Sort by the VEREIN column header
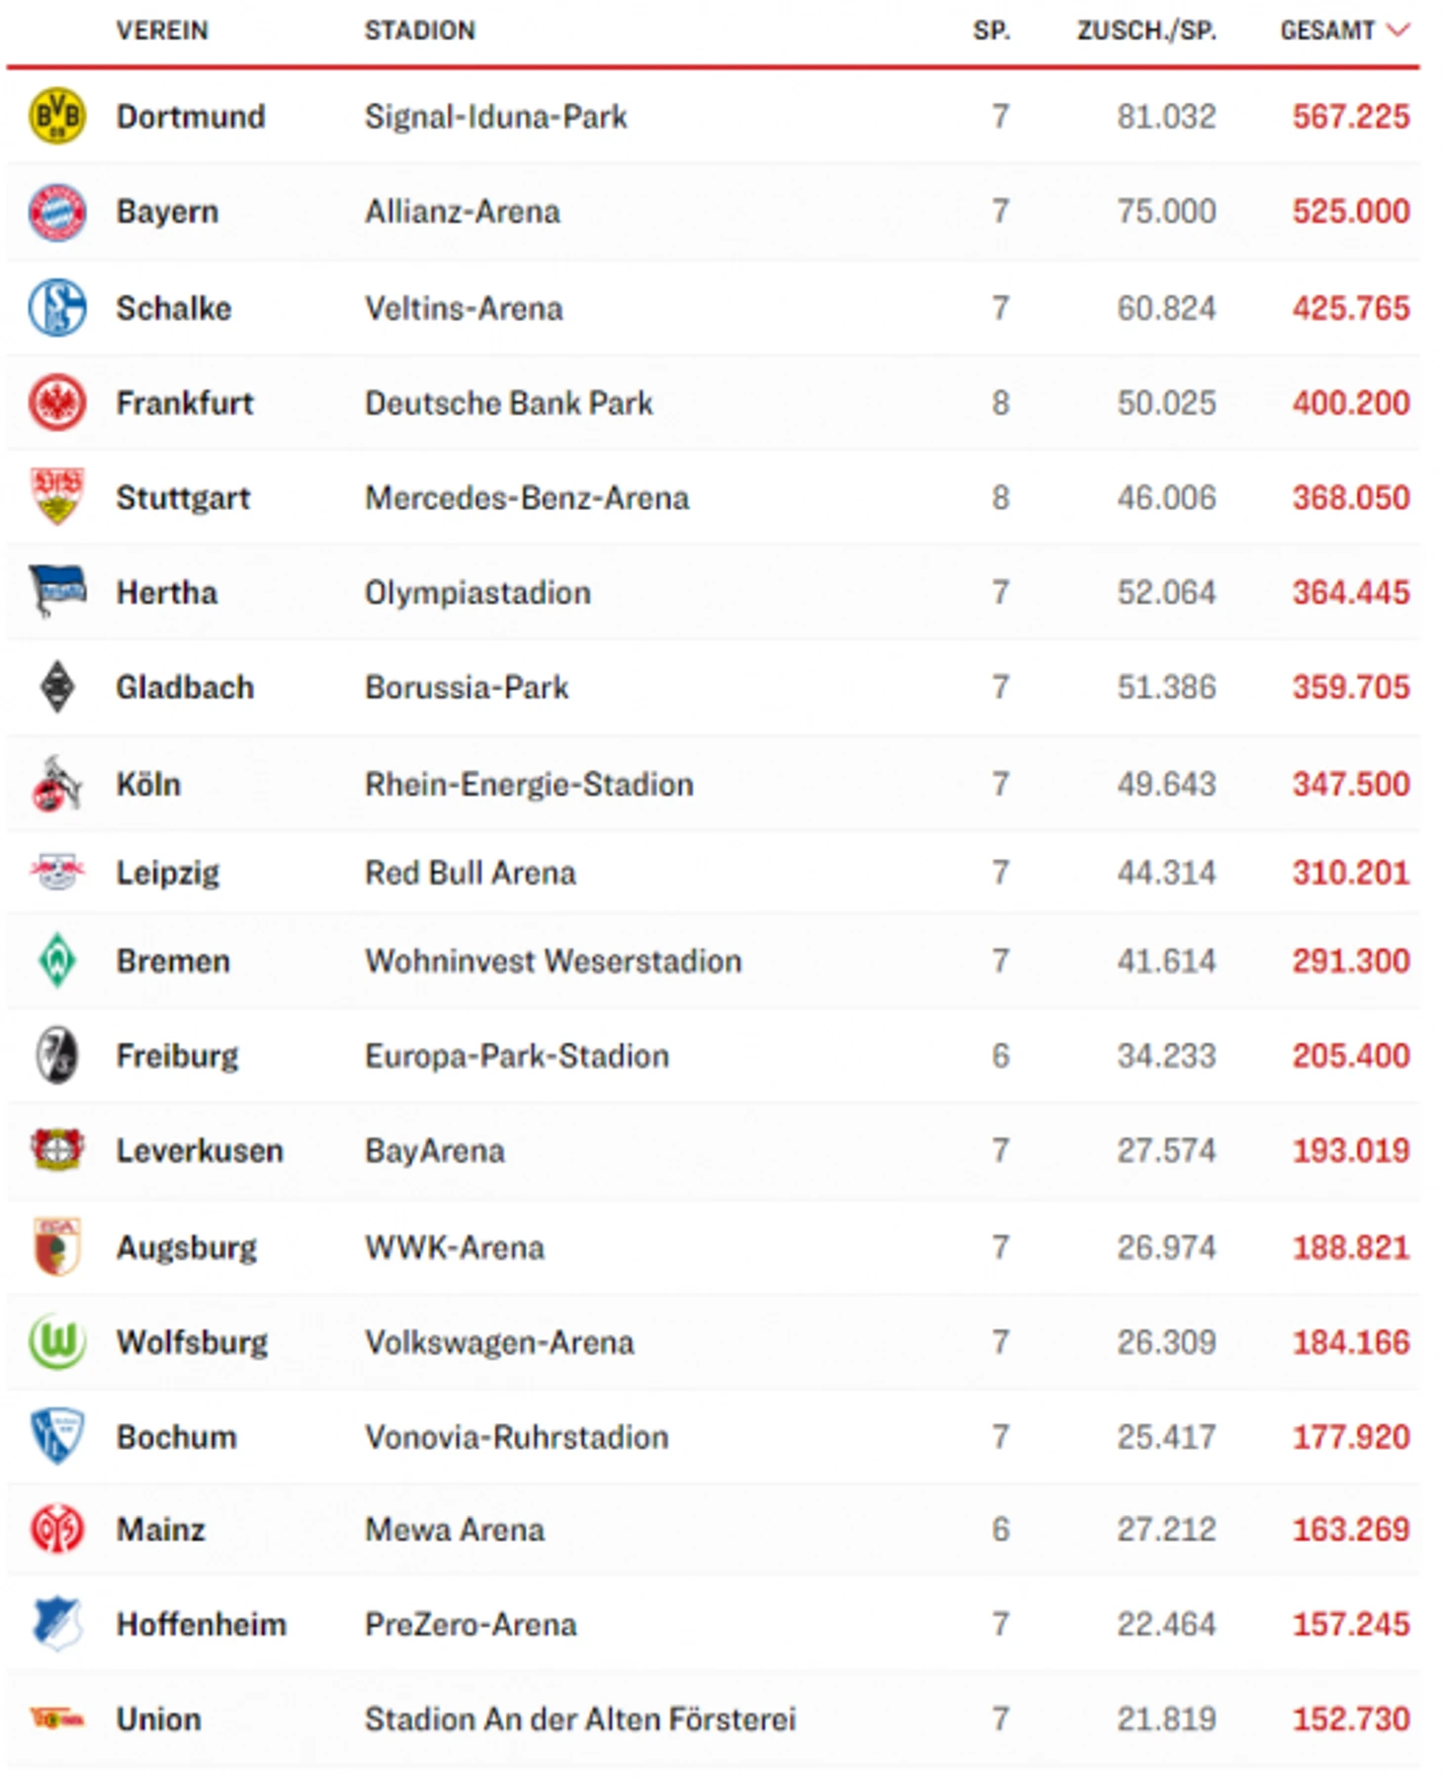This screenshot has width=1443, height=1779. click(162, 31)
